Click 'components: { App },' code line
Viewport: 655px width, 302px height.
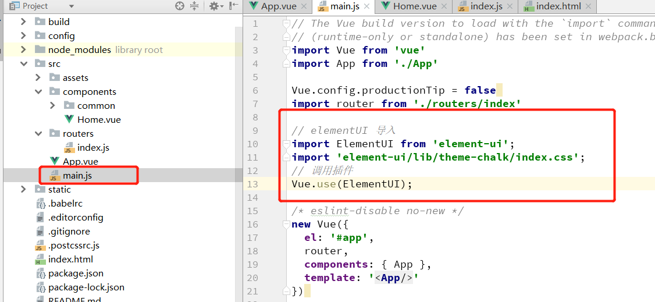tap(367, 264)
